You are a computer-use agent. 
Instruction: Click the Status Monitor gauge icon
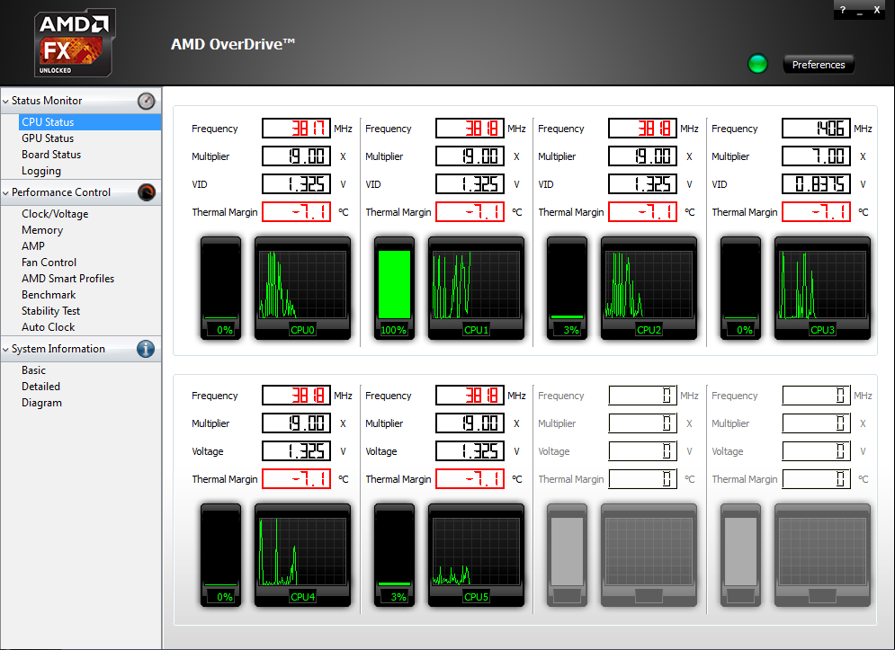[x=146, y=101]
